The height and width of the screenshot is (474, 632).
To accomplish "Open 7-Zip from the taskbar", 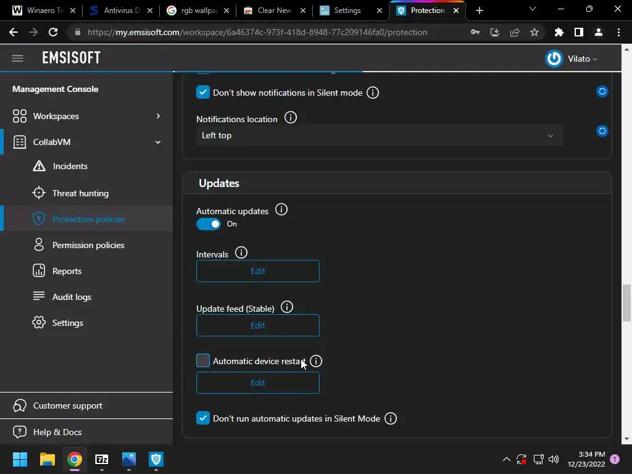I will pyautogui.click(x=102, y=459).
